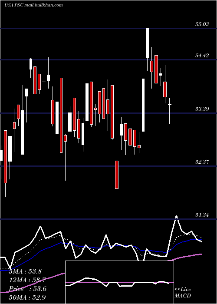The width and height of the screenshot is (217, 304).
Task: Click the 55.03 price level label
Action: coord(202,24)
